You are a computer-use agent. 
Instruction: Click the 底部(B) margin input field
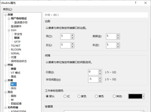tap(111, 36)
